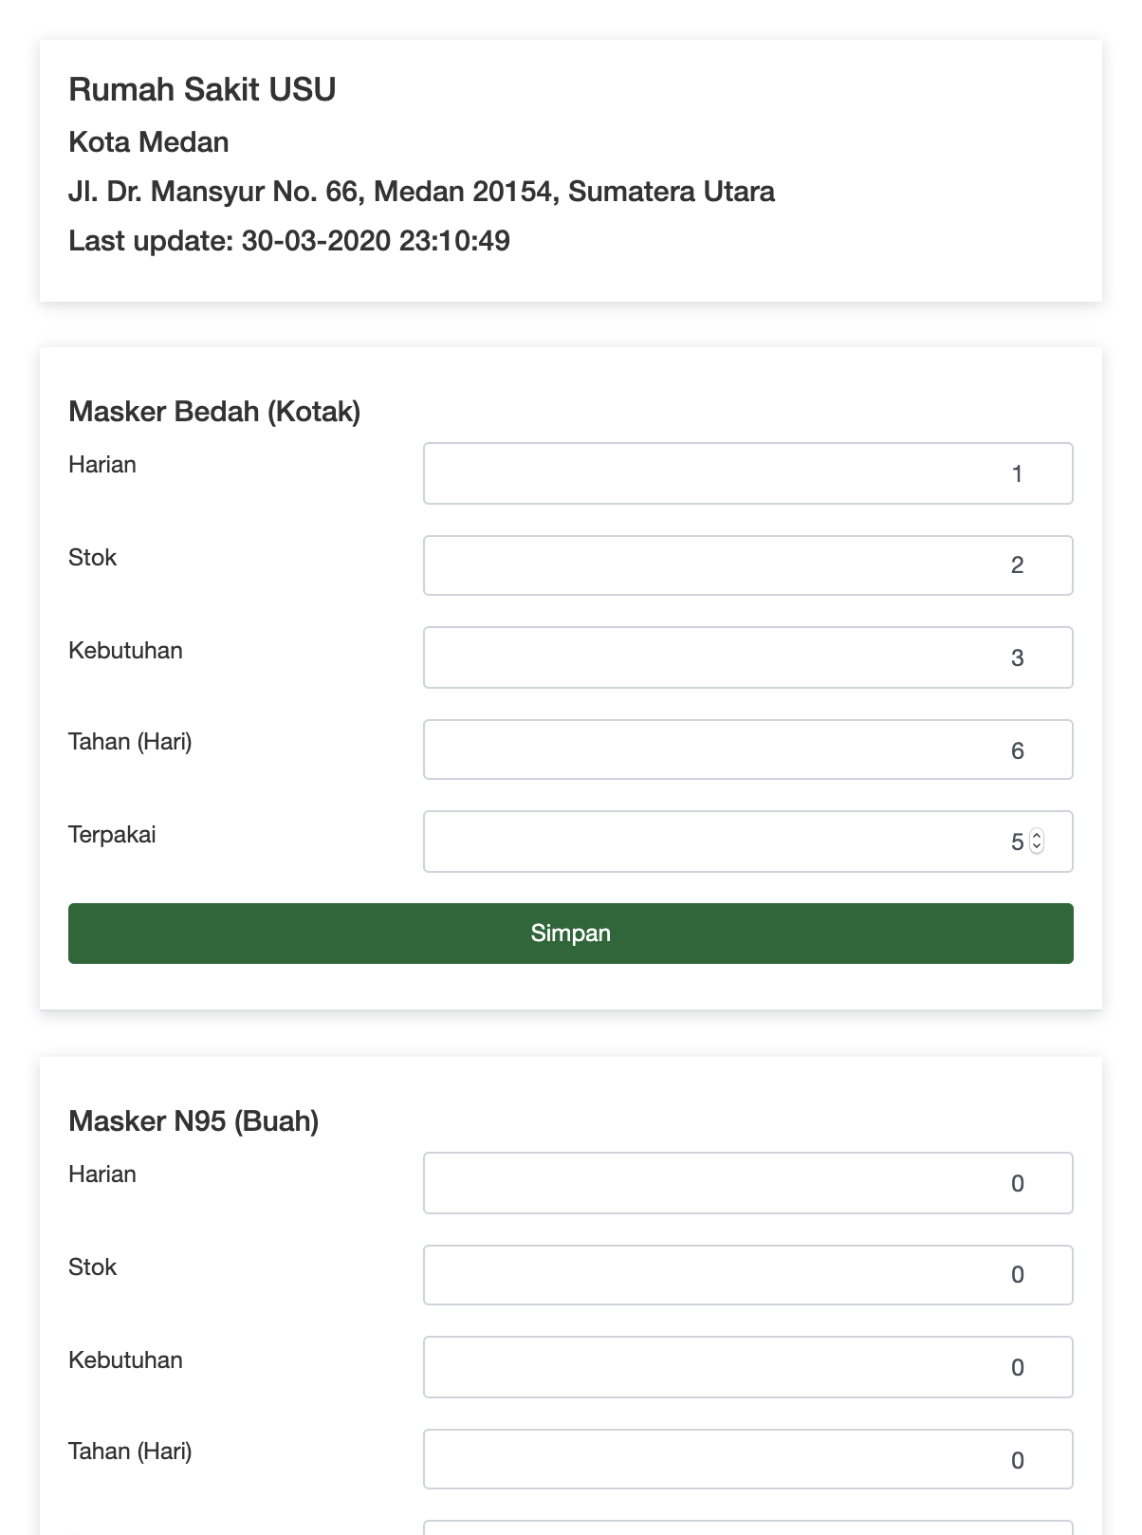Click the green Simpan button
This screenshot has height=1535, width=1142.
tap(571, 934)
